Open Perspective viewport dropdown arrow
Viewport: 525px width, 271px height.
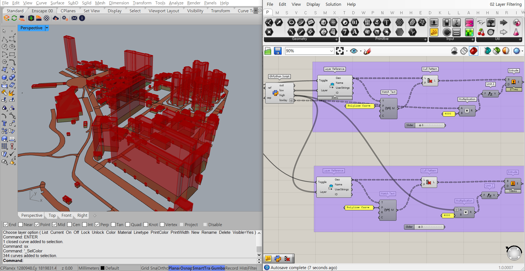pos(47,28)
